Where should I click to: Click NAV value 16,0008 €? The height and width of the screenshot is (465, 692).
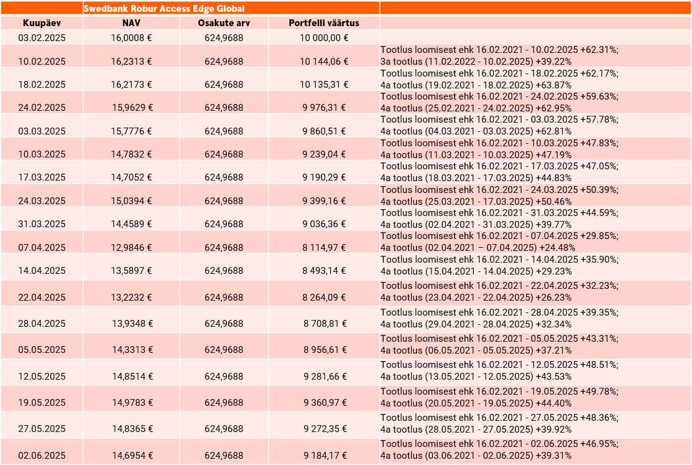131,38
